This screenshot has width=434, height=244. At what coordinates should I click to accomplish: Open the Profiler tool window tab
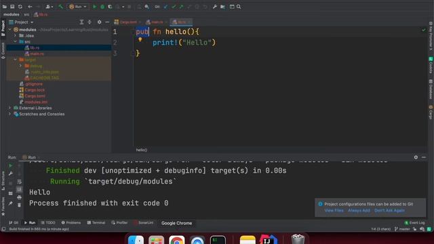click(x=119, y=223)
